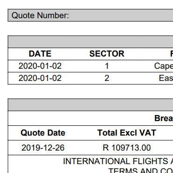Click gray header bar above DATE row
173x173 pixels.
pos(90,42)
